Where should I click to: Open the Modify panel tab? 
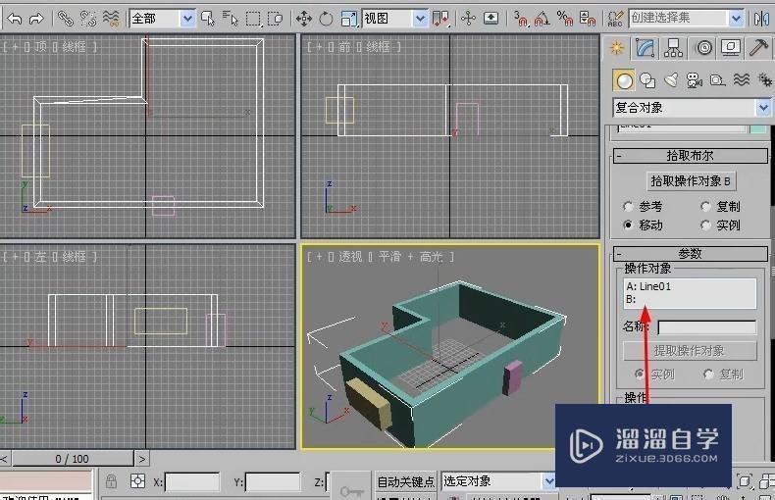point(645,47)
